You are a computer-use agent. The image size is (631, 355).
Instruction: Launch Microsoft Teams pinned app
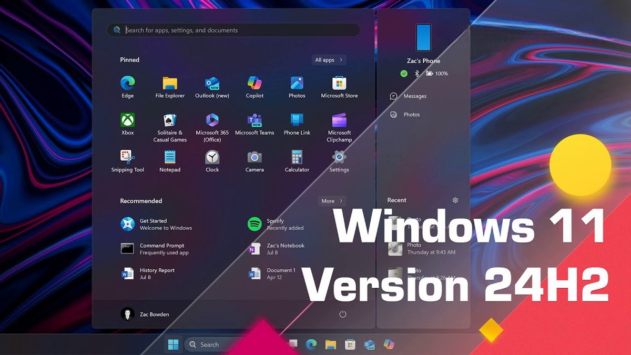(x=255, y=125)
